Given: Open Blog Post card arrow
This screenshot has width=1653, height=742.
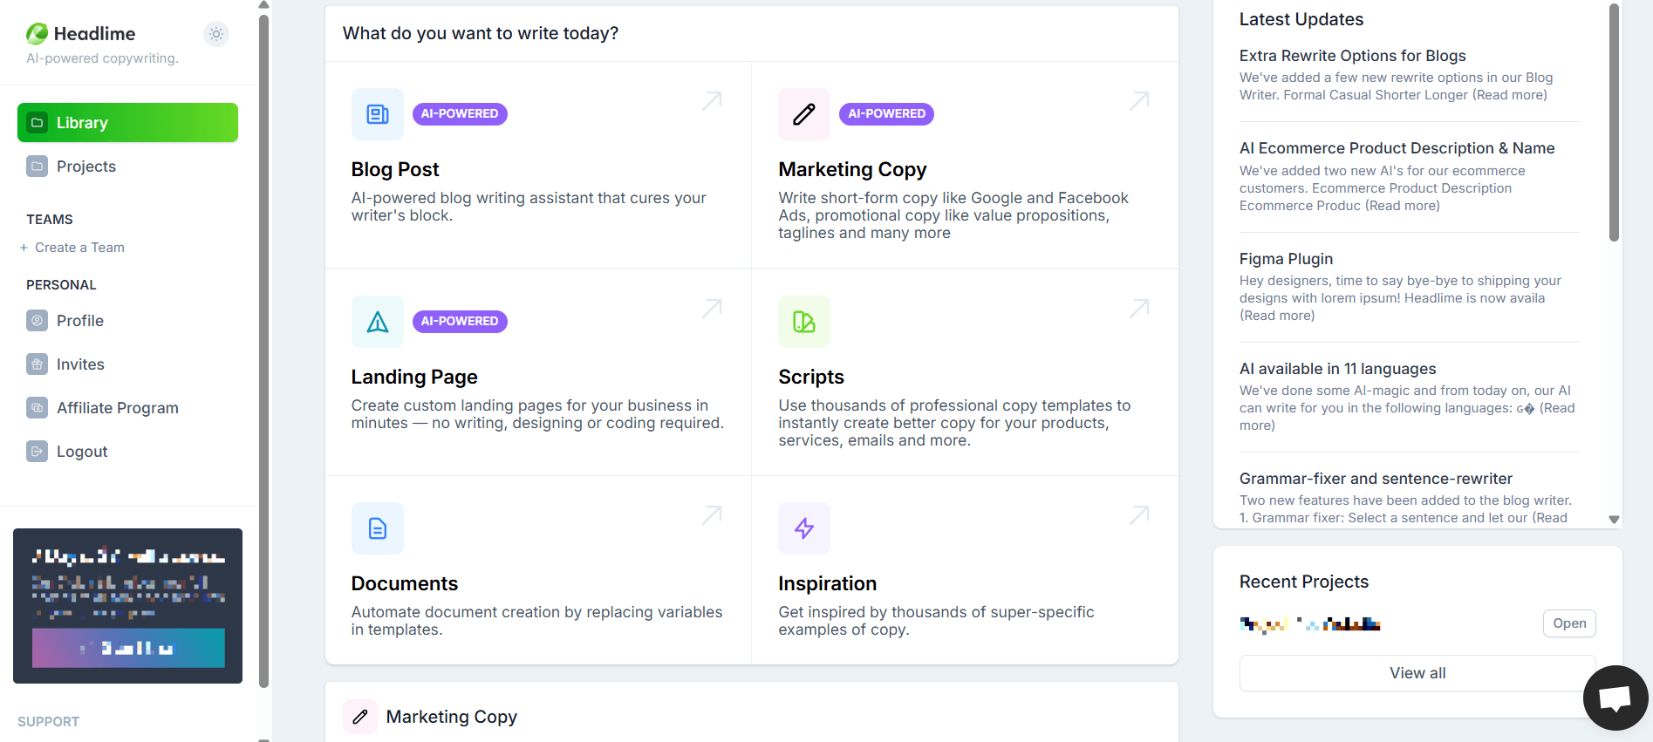Looking at the screenshot, I should (712, 101).
